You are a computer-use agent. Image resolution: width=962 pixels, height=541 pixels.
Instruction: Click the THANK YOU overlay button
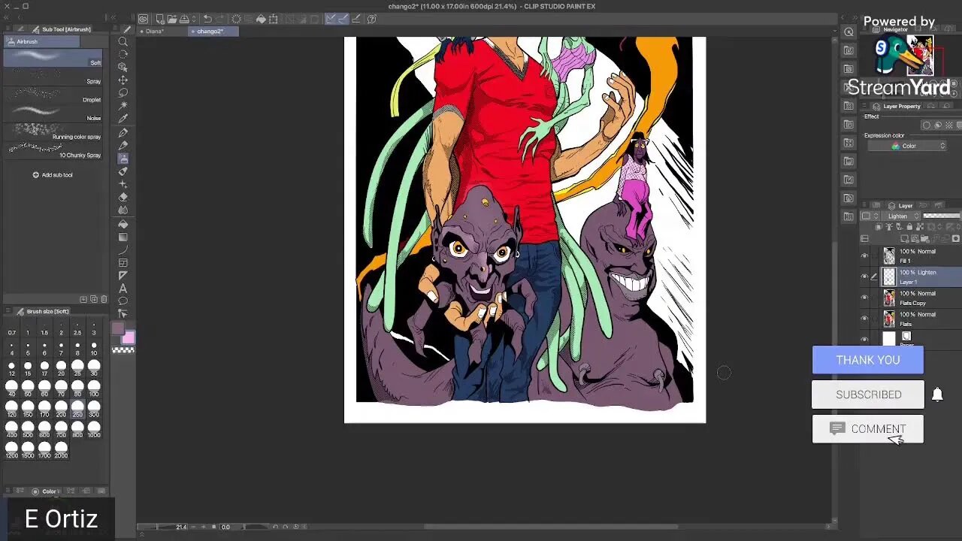pyautogui.click(x=868, y=360)
